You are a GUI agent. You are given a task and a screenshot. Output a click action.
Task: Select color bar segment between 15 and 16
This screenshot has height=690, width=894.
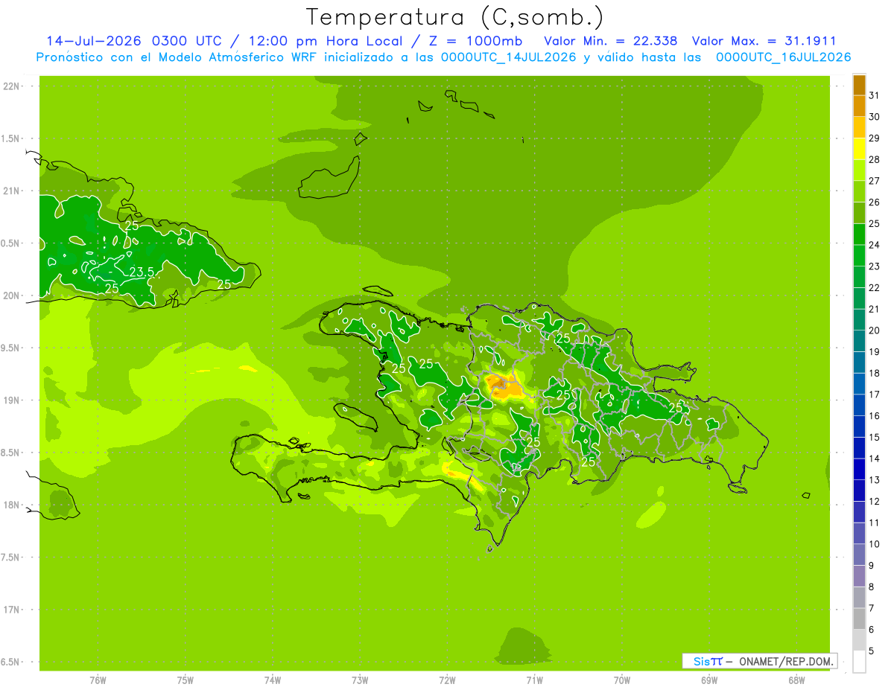pos(859,427)
